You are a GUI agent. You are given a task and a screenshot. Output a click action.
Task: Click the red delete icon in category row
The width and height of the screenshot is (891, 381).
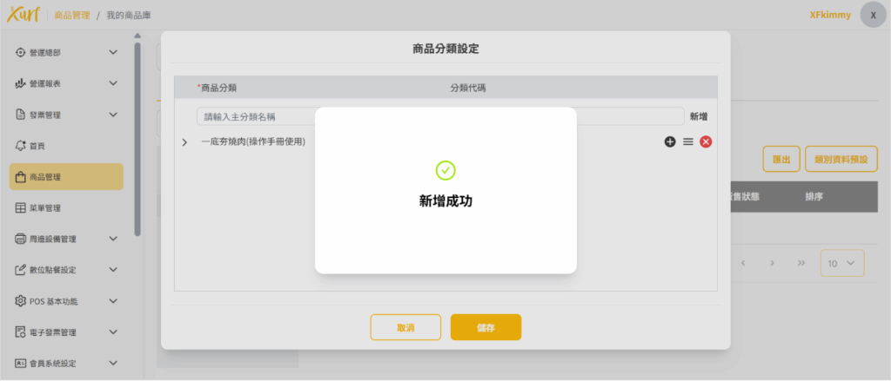(x=706, y=141)
